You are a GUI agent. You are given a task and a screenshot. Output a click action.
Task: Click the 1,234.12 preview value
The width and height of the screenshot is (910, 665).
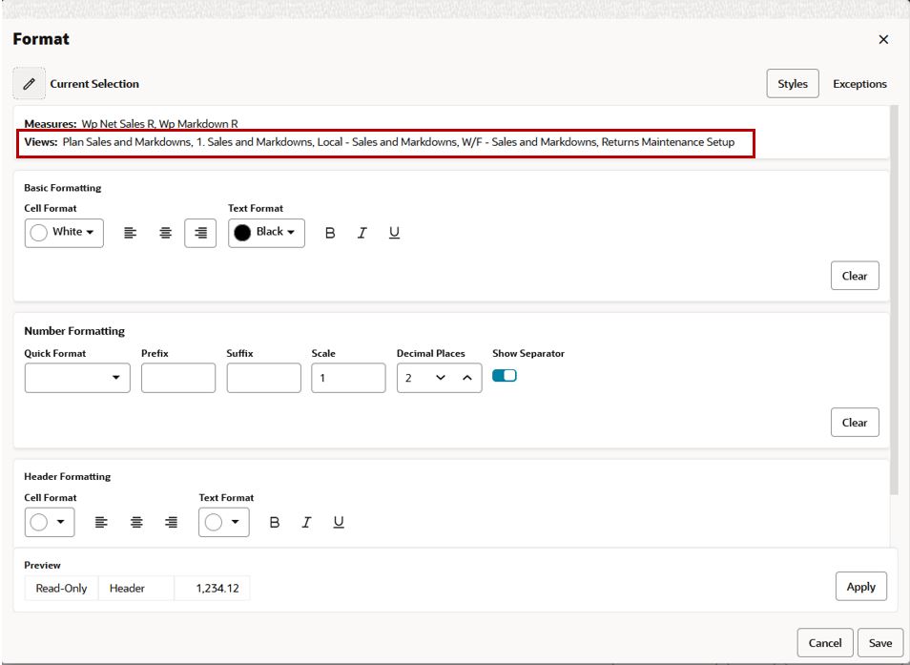[212, 589]
